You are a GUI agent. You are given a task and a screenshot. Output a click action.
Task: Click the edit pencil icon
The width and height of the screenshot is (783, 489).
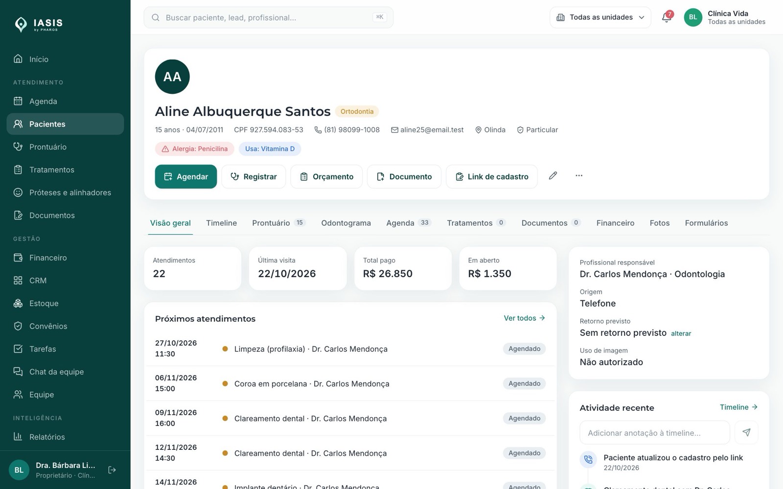553,176
